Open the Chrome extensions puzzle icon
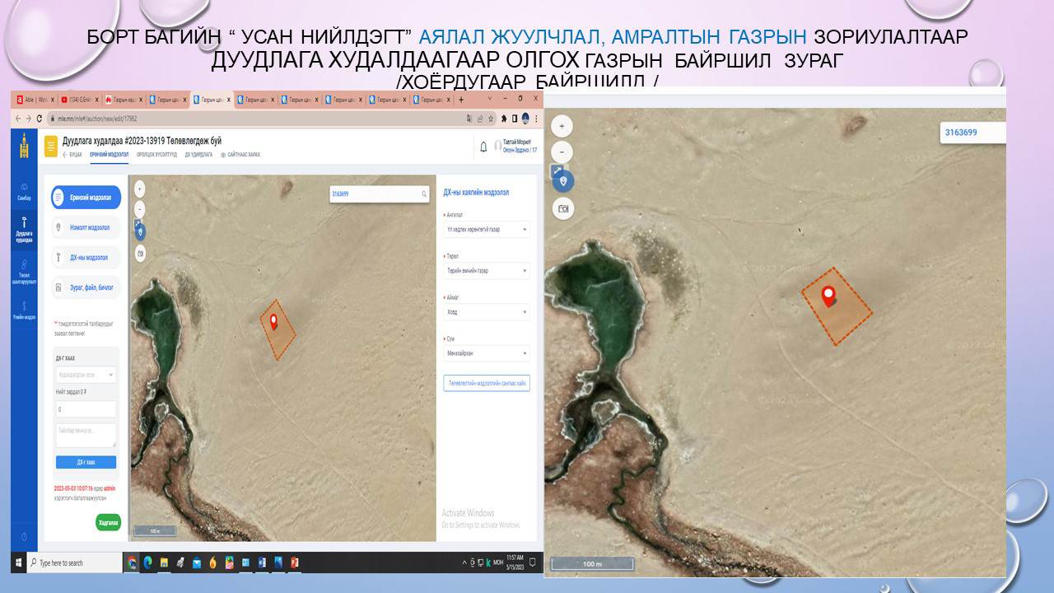Image resolution: width=1054 pixels, height=593 pixels. [x=505, y=118]
